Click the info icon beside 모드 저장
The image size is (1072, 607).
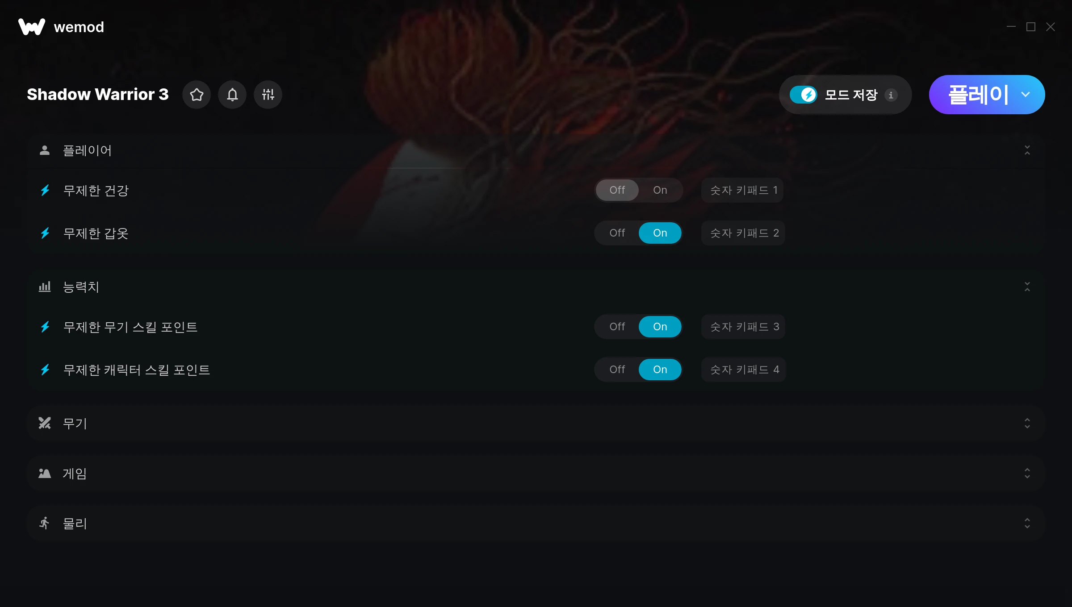891,95
